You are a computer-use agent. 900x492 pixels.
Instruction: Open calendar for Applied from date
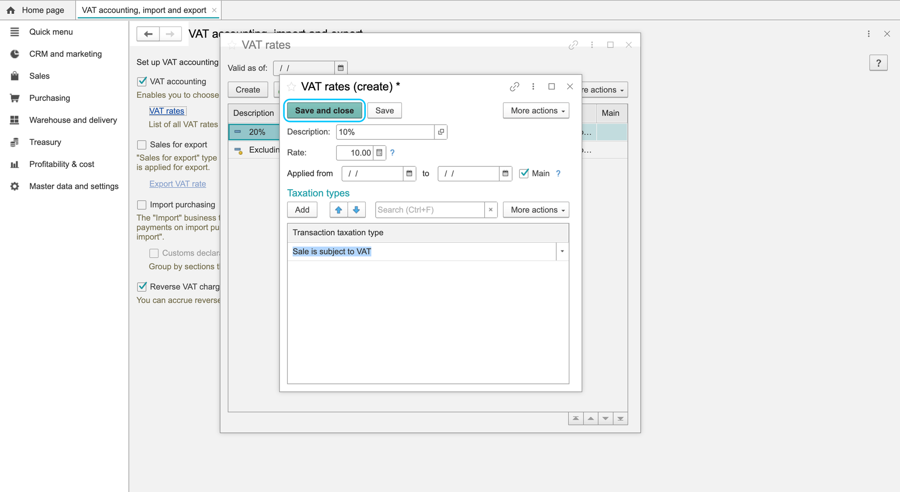click(x=409, y=173)
